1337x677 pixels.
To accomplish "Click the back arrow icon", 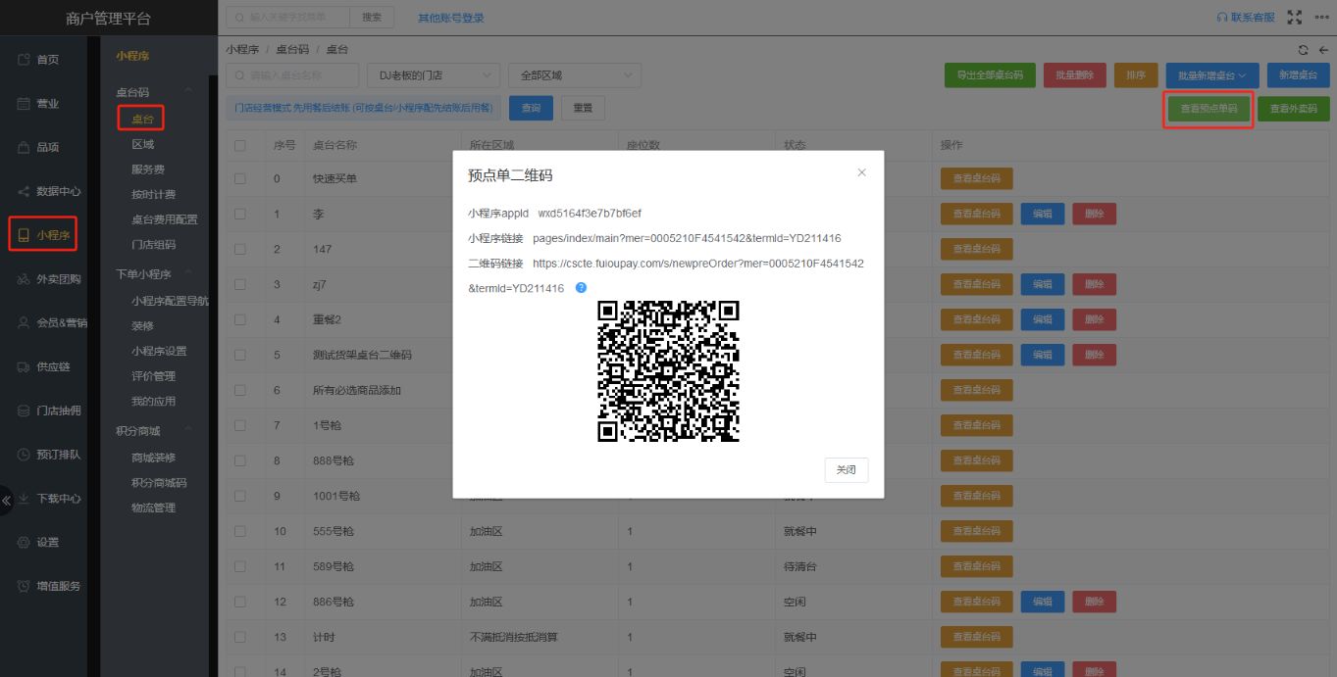I will 1322,50.
